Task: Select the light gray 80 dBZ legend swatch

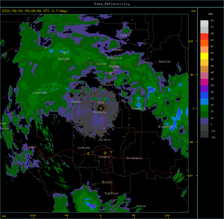Action: pos(204,24)
